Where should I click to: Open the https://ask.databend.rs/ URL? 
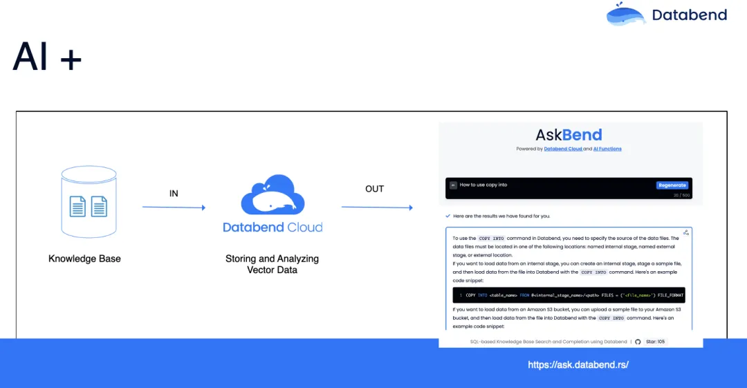click(578, 364)
